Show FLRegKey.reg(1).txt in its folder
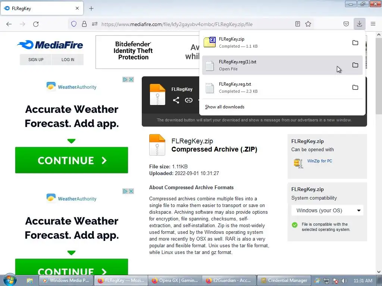Screen dimensions: 382x286 (x=355, y=65)
